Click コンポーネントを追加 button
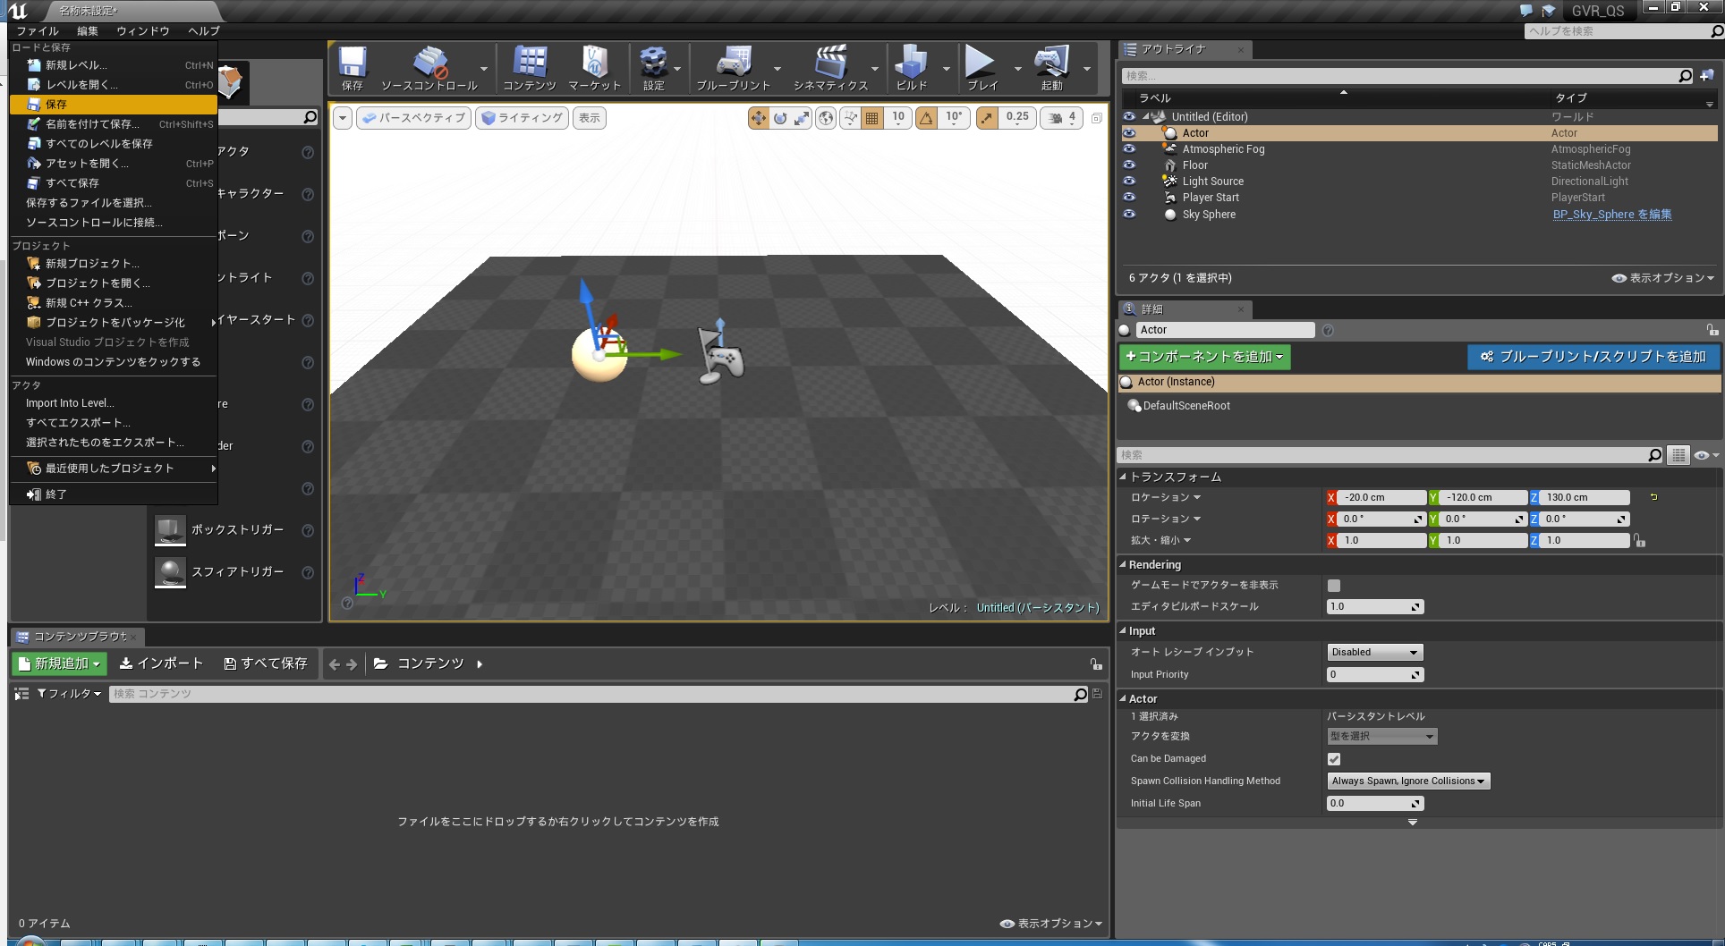Image resolution: width=1725 pixels, height=946 pixels. point(1204,357)
